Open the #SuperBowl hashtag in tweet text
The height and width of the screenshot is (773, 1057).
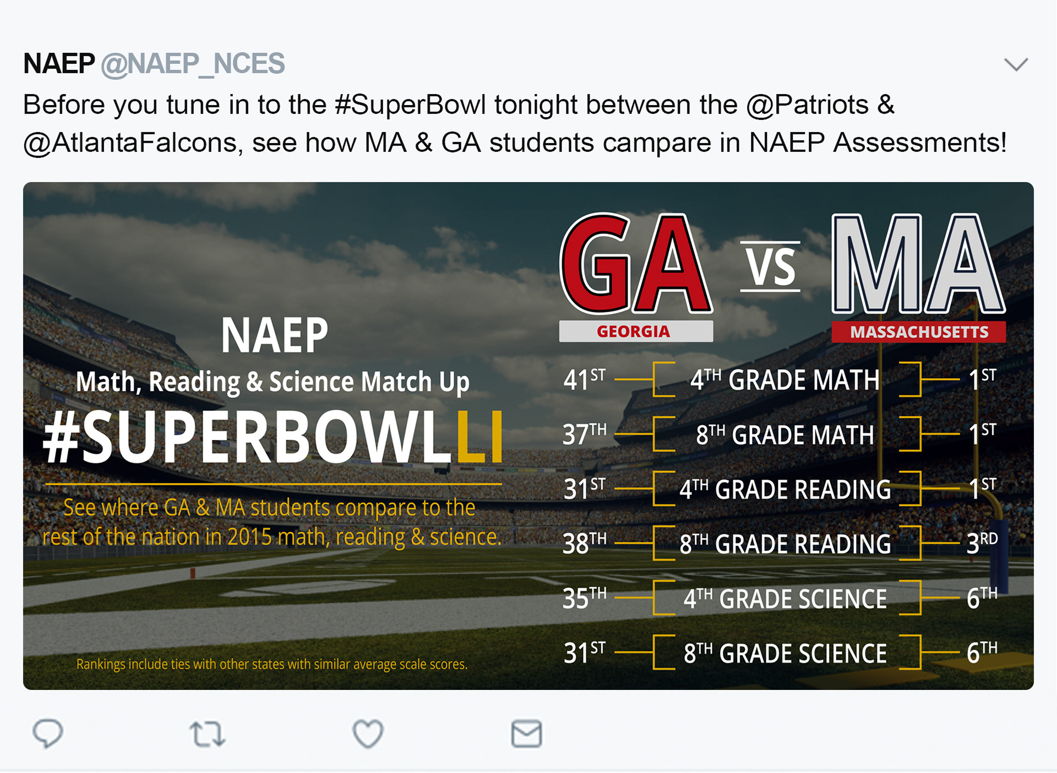click(410, 105)
